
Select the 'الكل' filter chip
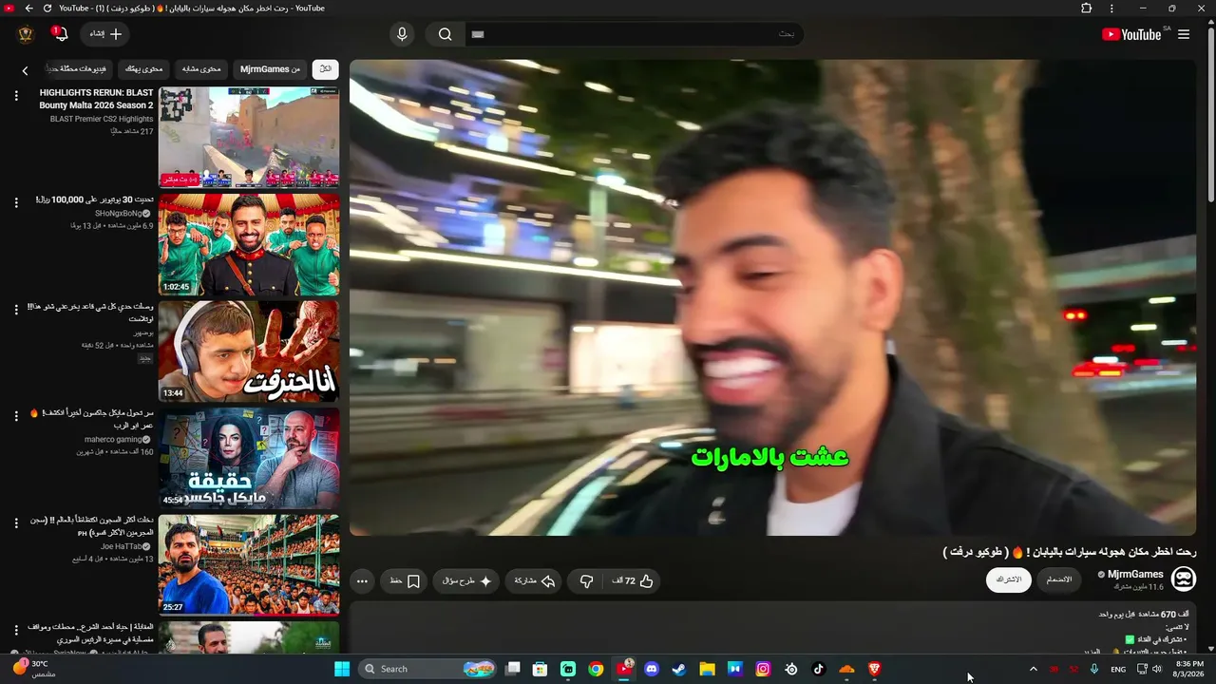tap(326, 69)
